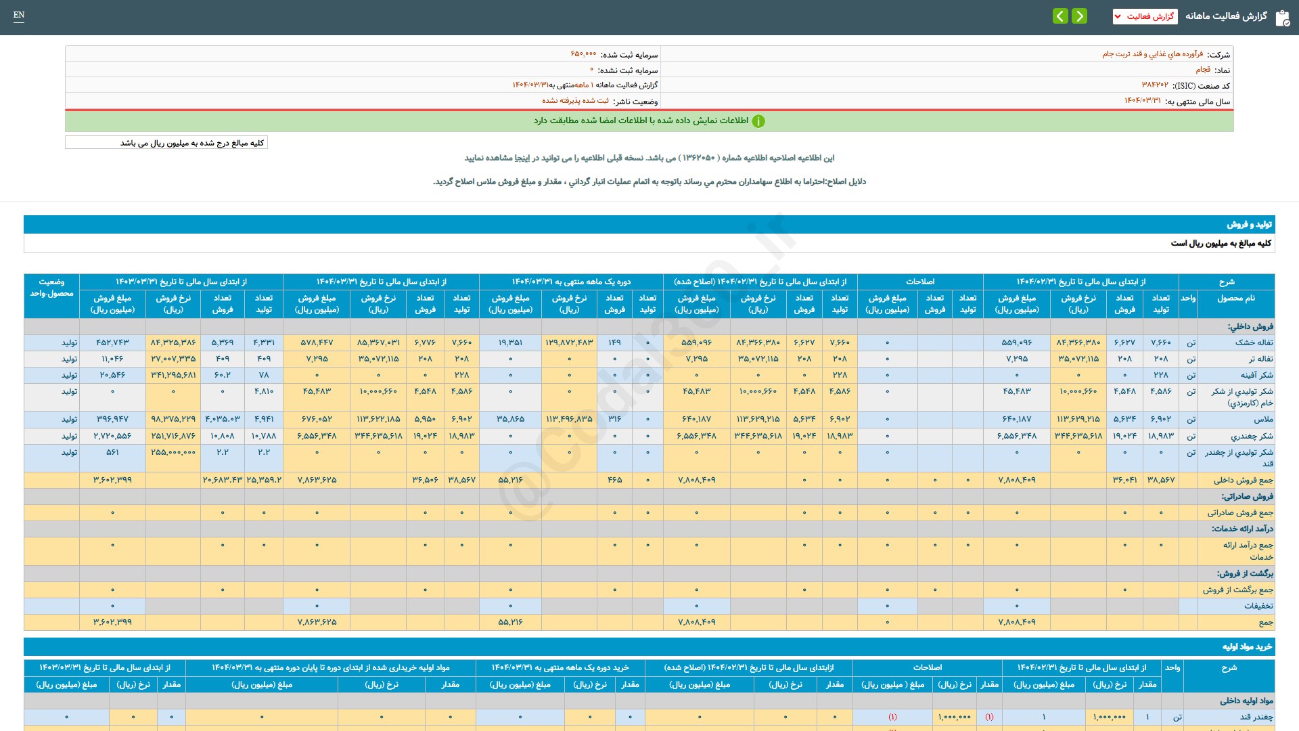
Task: Open the previous notice via the اینجا link
Action: [x=522, y=158]
